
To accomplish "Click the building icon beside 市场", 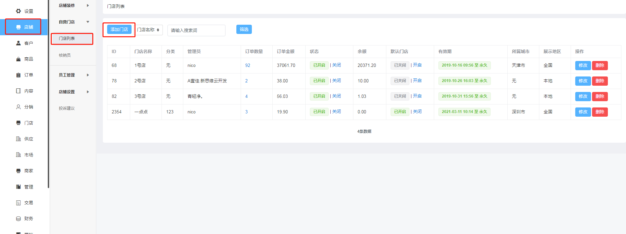I will pos(18,155).
